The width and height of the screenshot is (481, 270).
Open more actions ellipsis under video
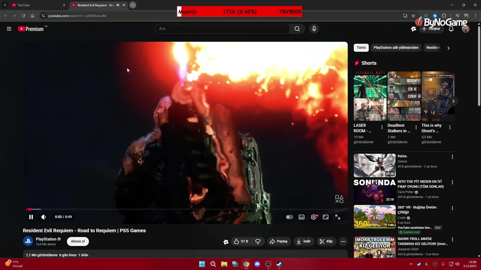coord(343,241)
